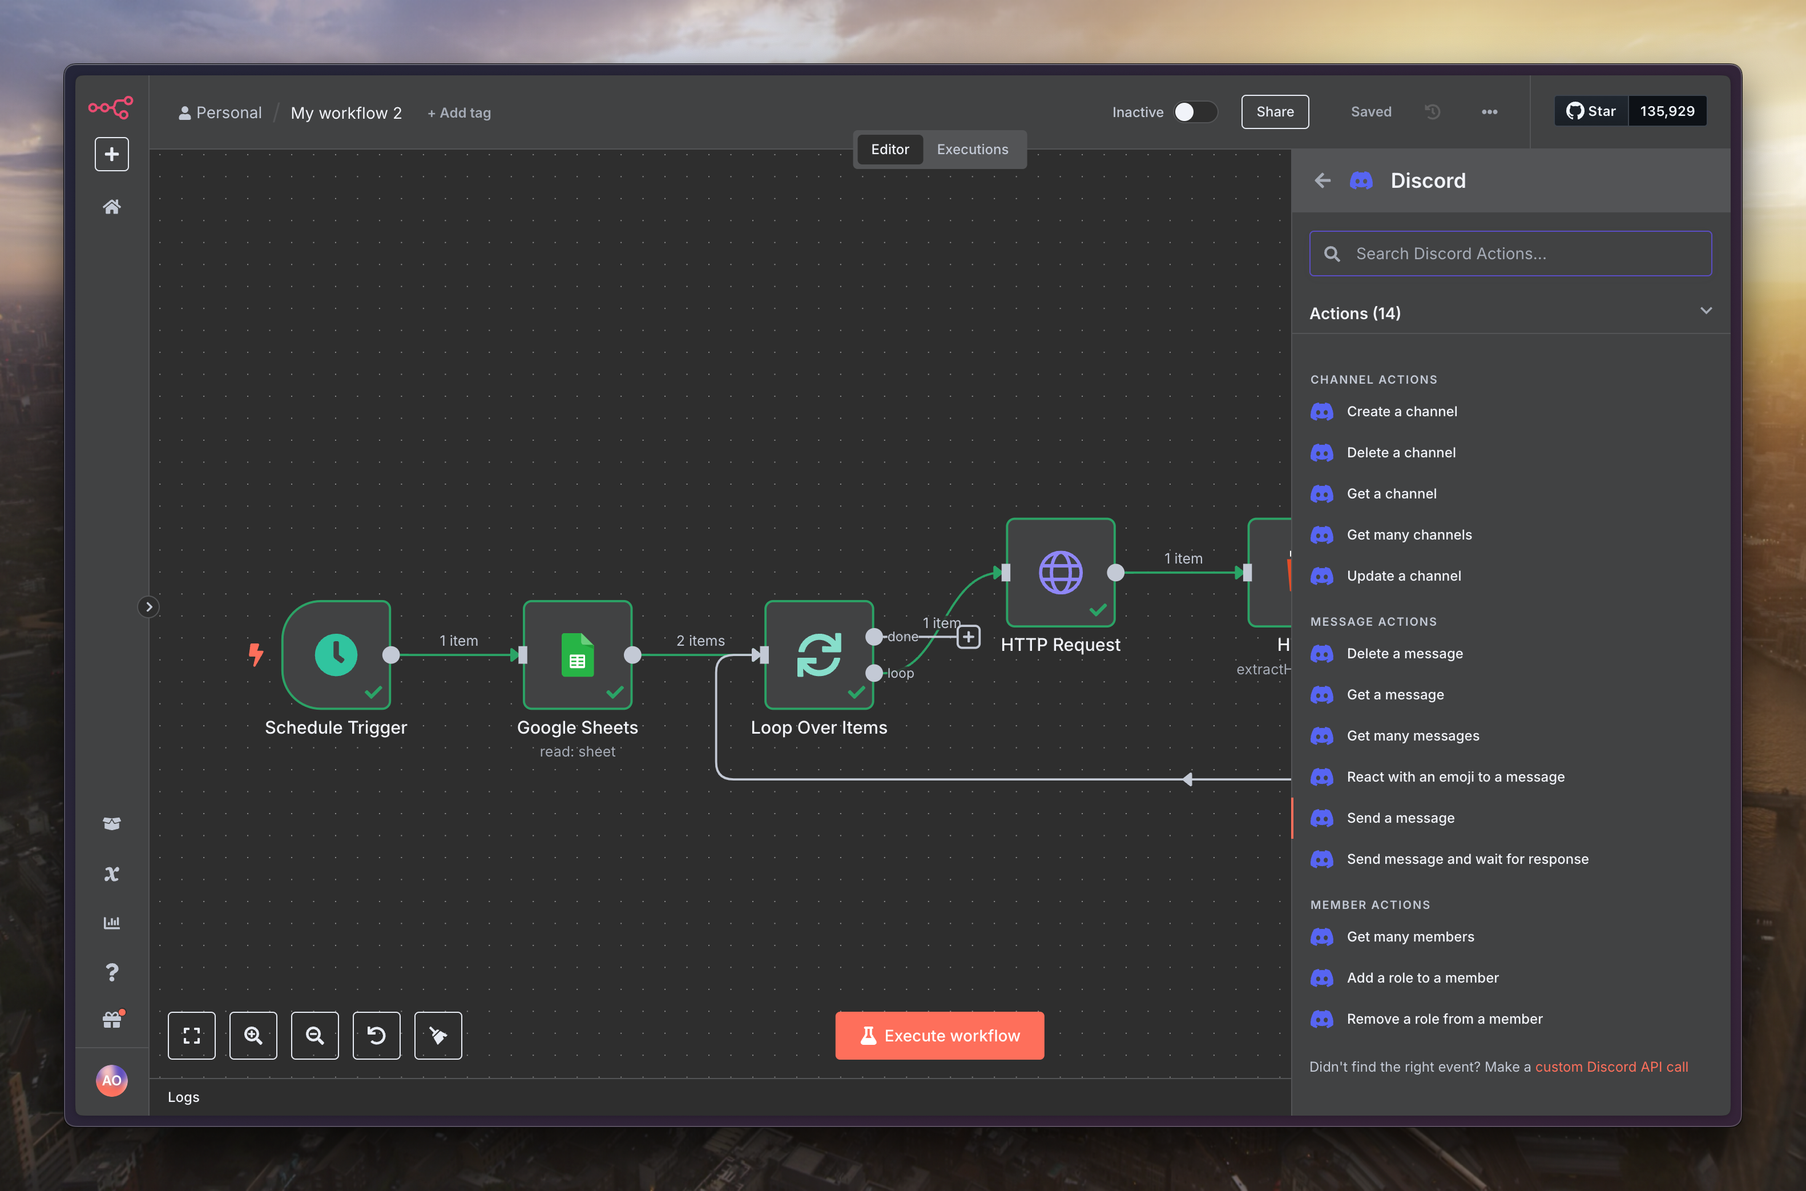Open the home icon in sidebar

click(112, 207)
